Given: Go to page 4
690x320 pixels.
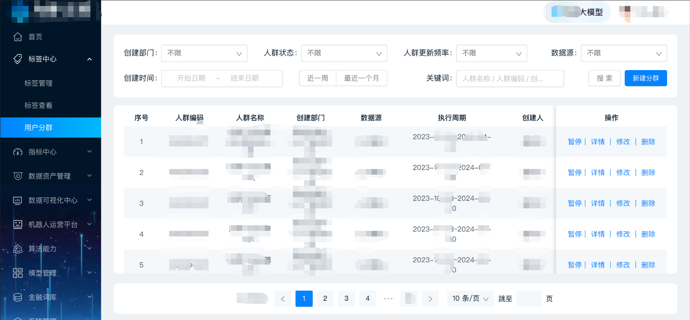Looking at the screenshot, I should (x=368, y=299).
